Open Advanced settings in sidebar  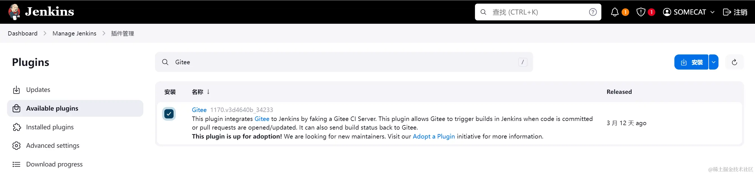click(53, 146)
